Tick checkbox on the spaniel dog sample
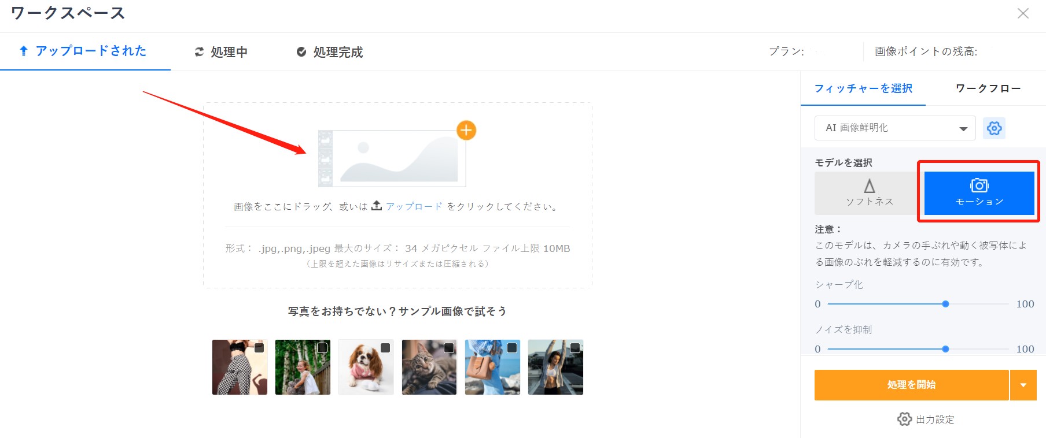 pyautogui.click(x=385, y=348)
